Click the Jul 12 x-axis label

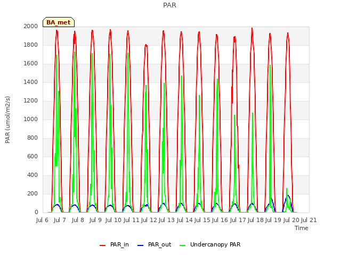tap(149, 220)
